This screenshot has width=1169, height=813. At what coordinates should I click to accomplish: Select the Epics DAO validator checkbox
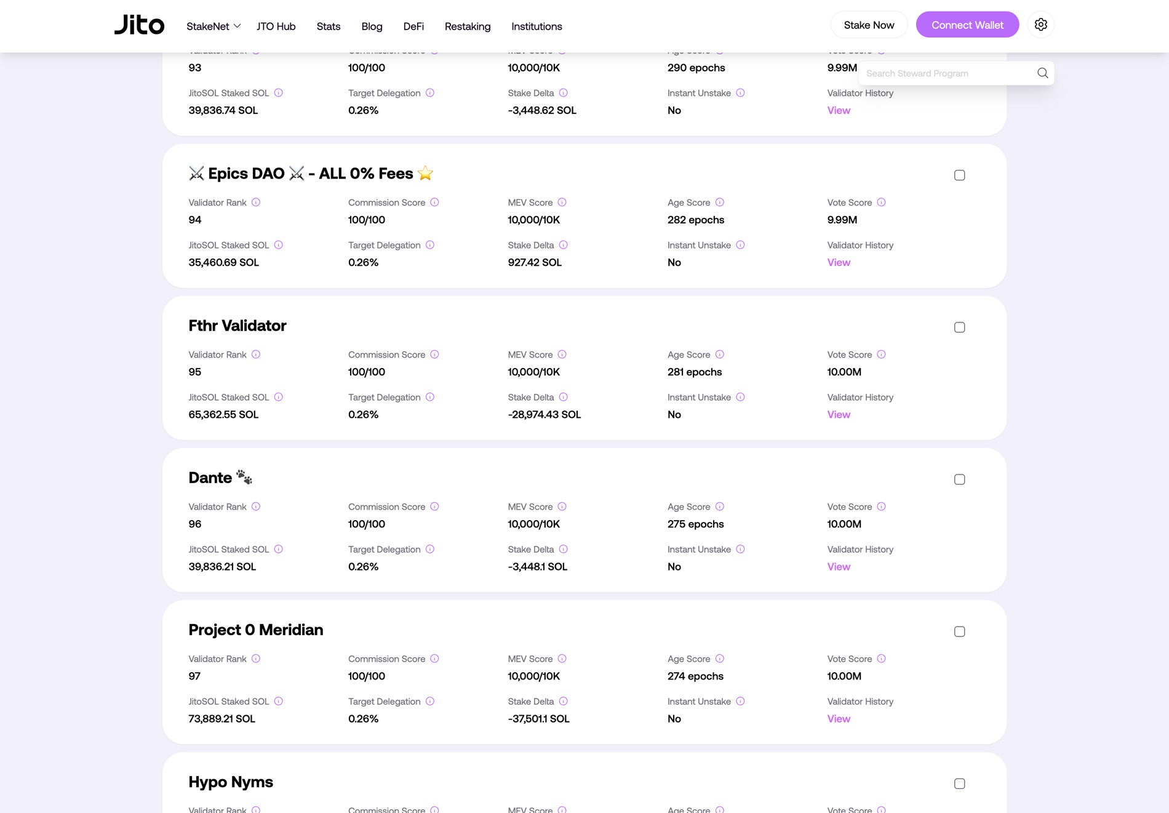pyautogui.click(x=959, y=175)
